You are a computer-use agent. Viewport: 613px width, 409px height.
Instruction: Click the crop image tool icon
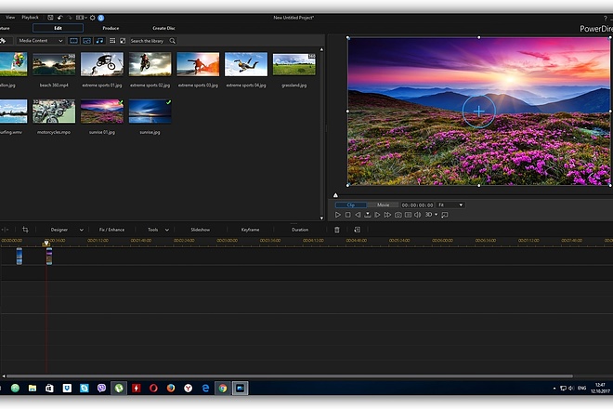click(x=25, y=230)
